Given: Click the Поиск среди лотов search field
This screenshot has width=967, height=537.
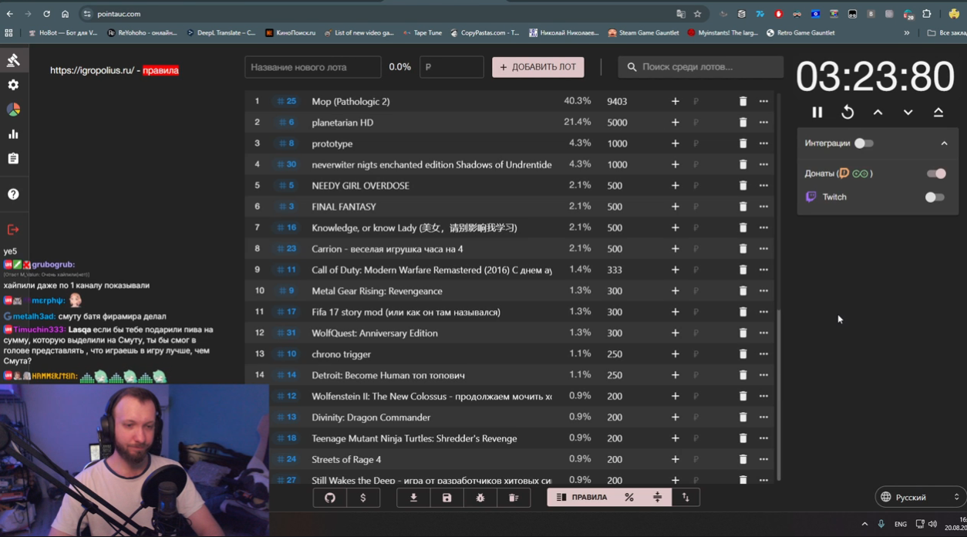Looking at the screenshot, I should coord(700,67).
